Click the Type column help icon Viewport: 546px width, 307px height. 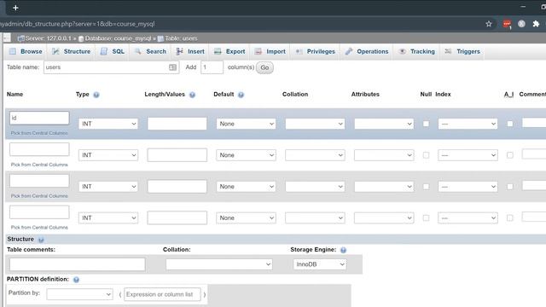click(x=96, y=95)
